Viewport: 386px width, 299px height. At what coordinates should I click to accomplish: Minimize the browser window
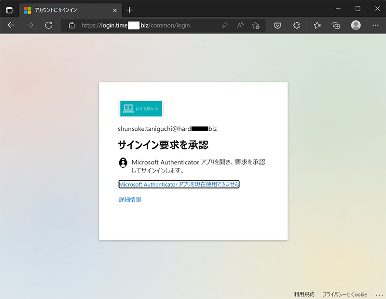(338, 9)
